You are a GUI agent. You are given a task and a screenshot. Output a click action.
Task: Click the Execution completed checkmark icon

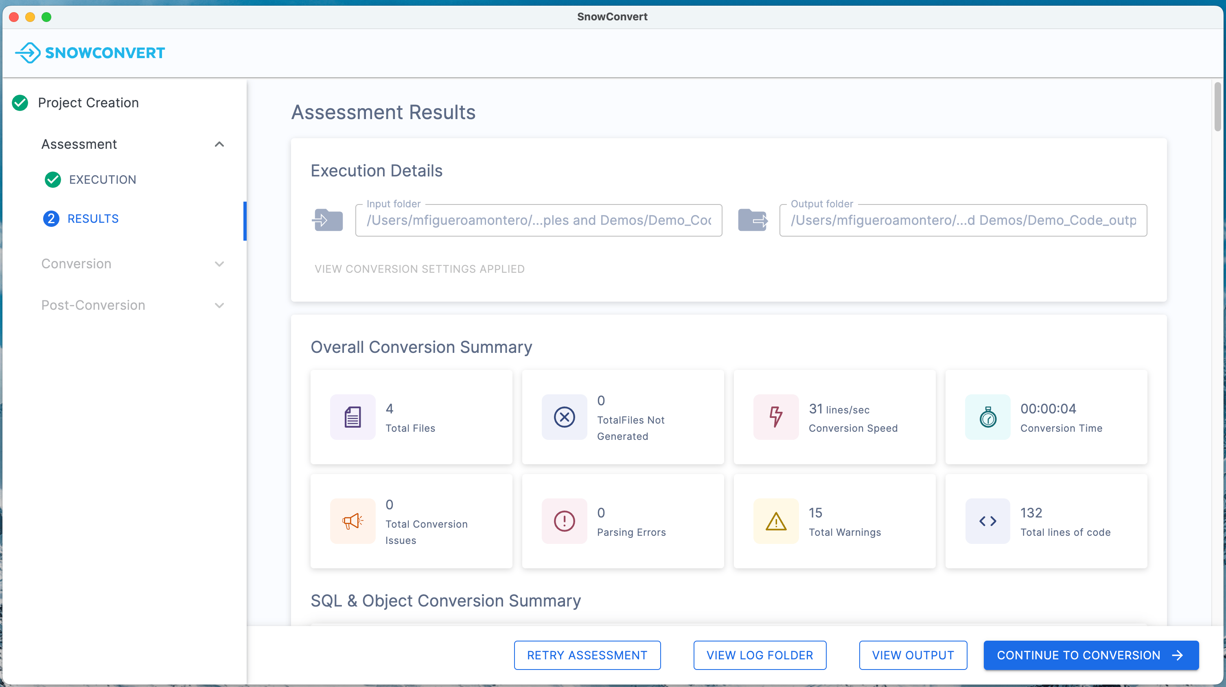53,179
